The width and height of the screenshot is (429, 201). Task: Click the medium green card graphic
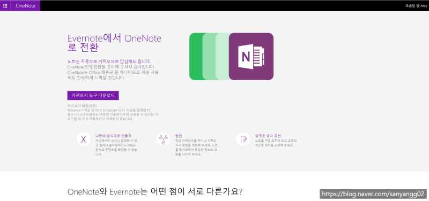point(209,57)
